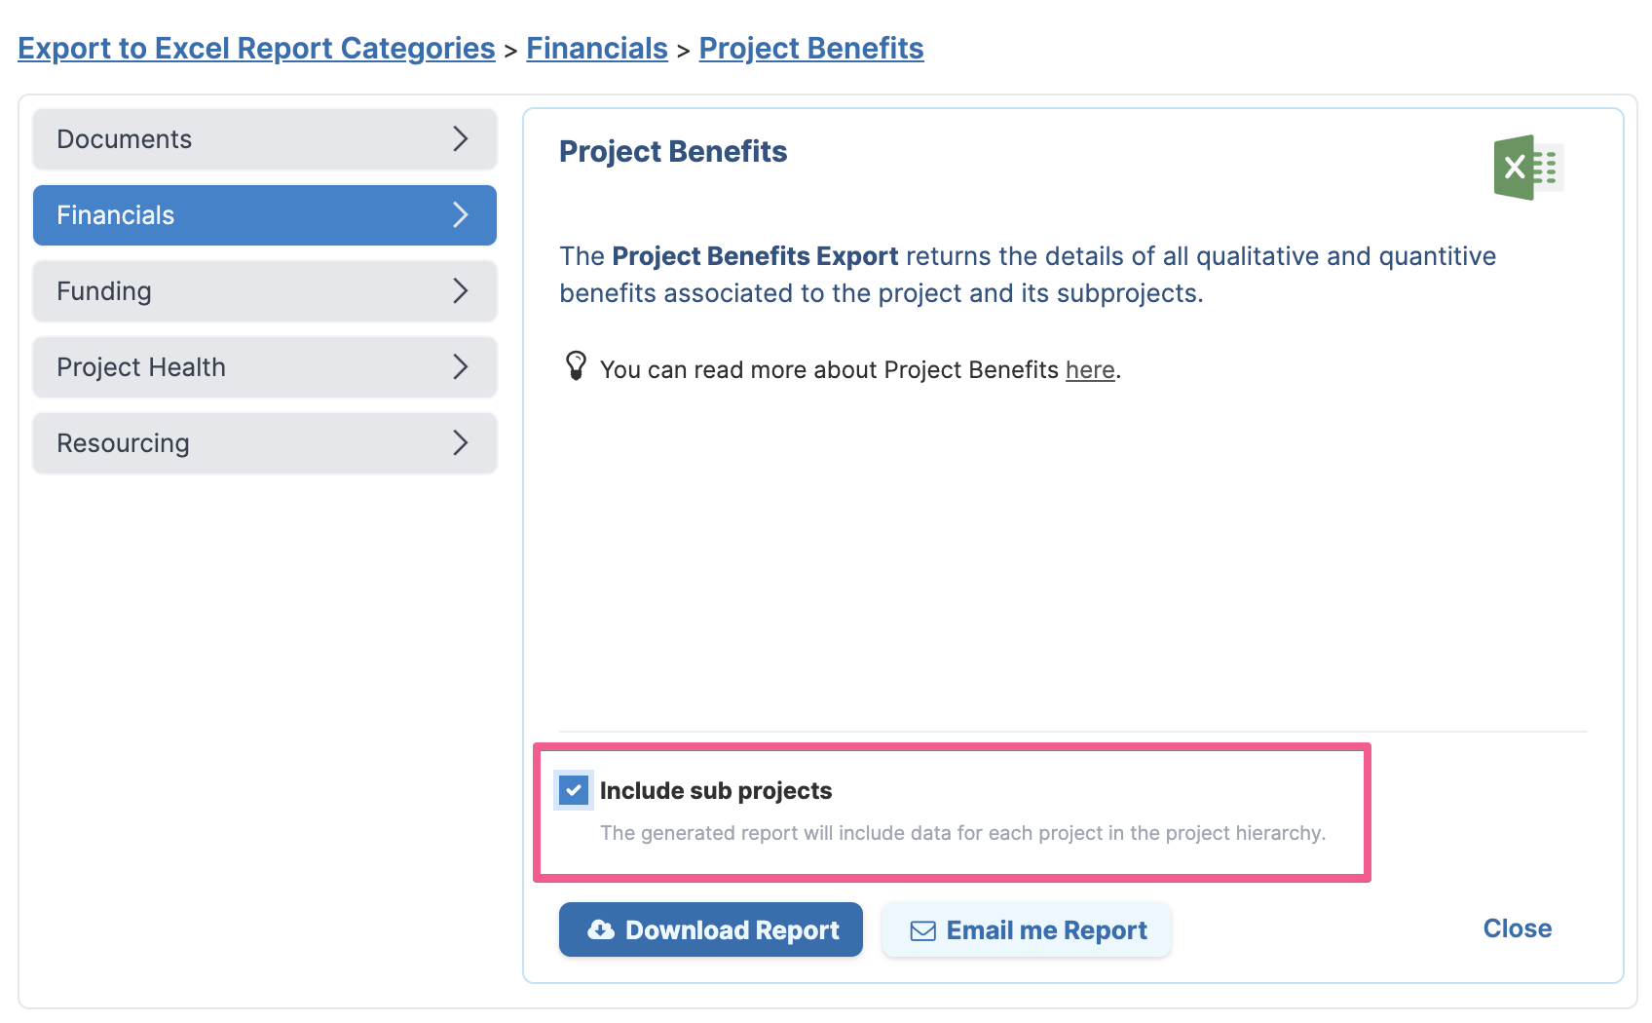The height and width of the screenshot is (1023, 1652).
Task: Click the cloud download icon
Action: click(601, 929)
